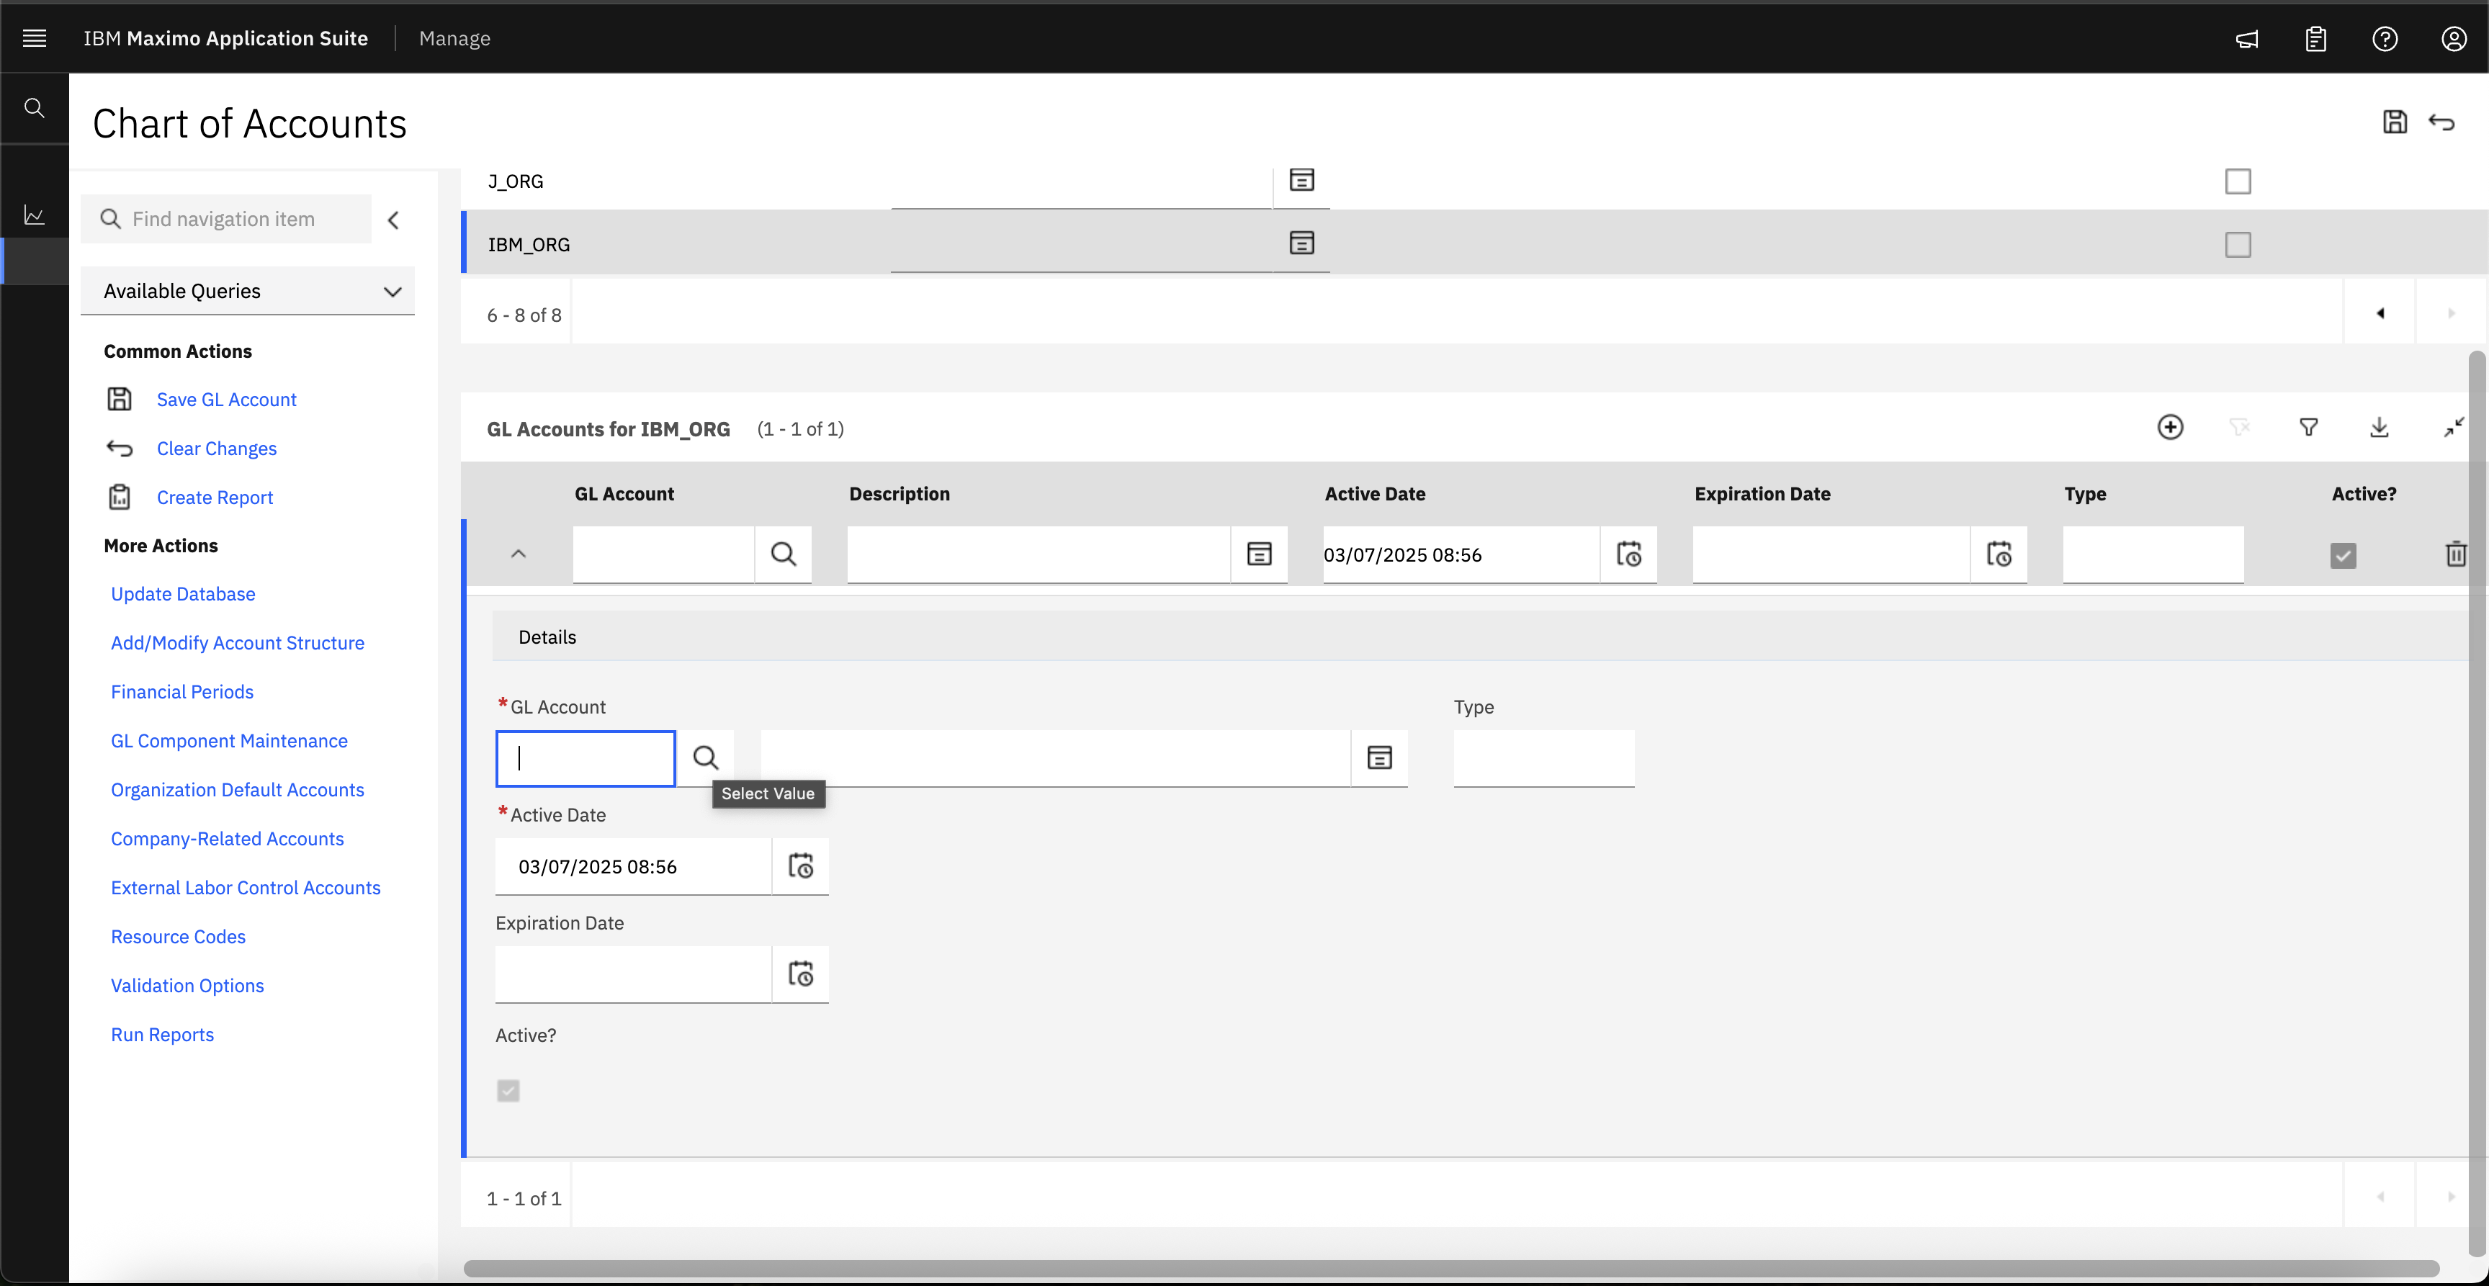Collapse the GL Accounts table view
Image resolution: width=2489 pixels, height=1286 pixels.
(2453, 427)
